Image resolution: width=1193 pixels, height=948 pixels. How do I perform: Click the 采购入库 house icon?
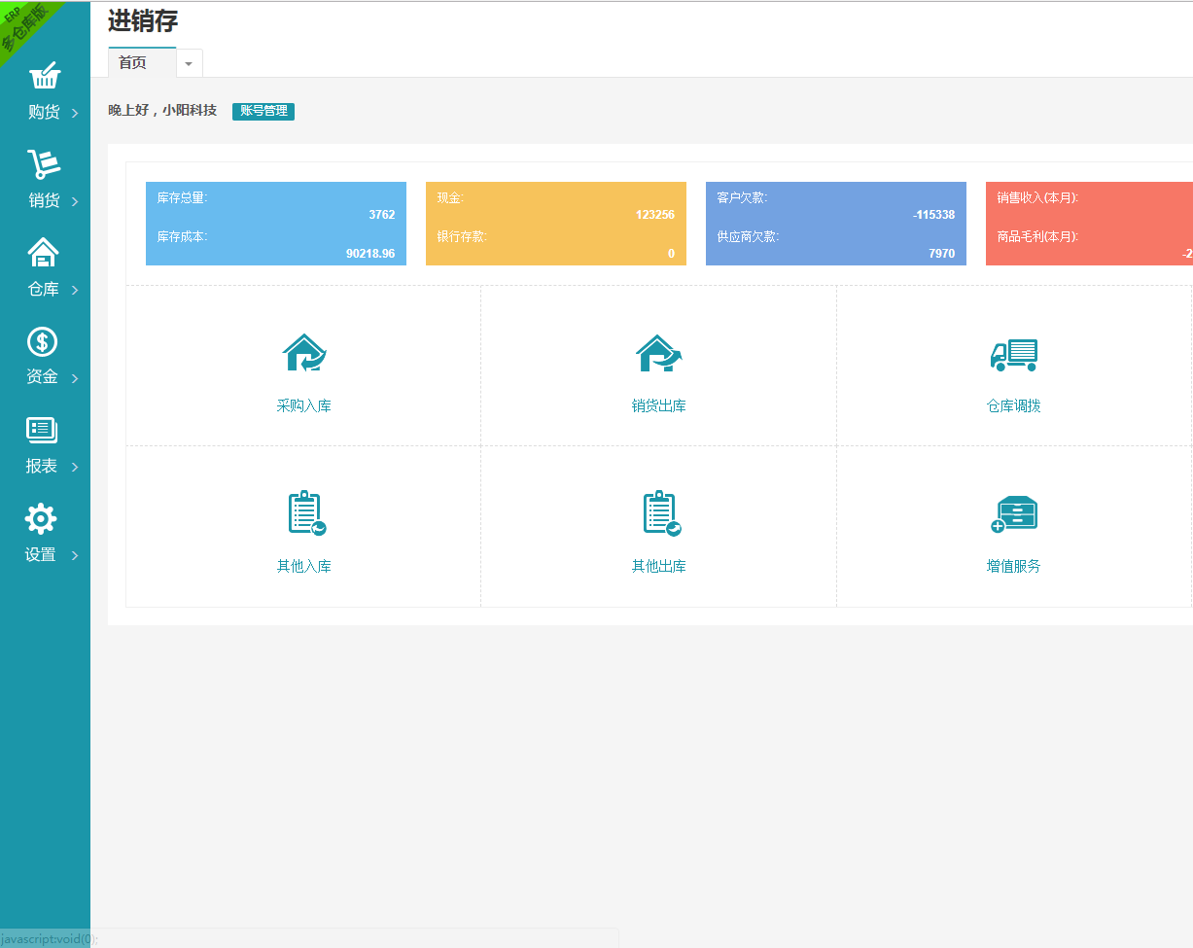pos(304,353)
